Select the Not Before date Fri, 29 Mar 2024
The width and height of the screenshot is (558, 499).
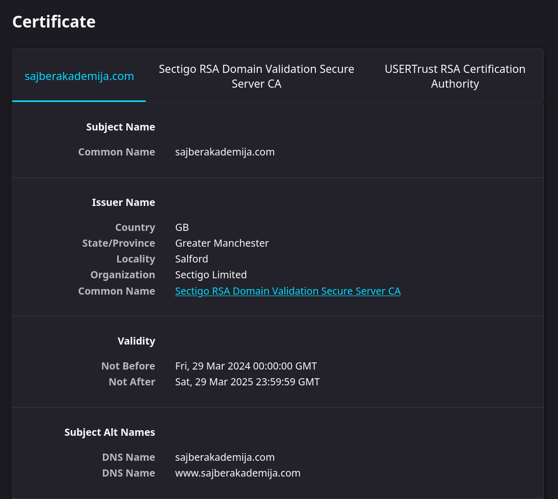pyautogui.click(x=246, y=366)
